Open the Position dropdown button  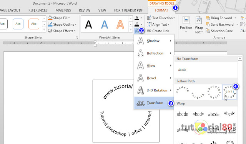(186, 25)
